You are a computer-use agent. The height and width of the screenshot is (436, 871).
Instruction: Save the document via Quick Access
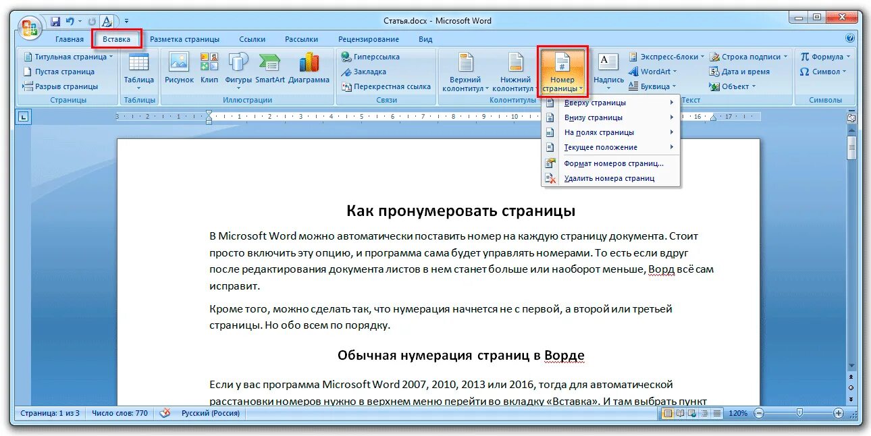click(55, 22)
